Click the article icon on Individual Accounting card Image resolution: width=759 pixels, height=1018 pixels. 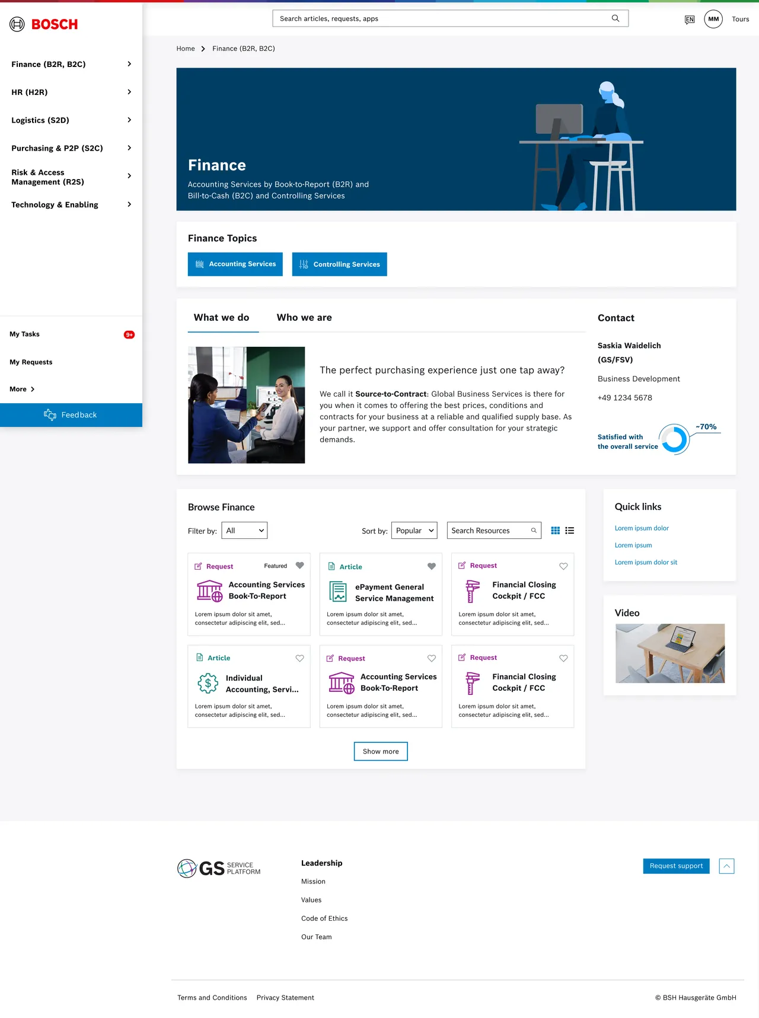[x=200, y=658]
